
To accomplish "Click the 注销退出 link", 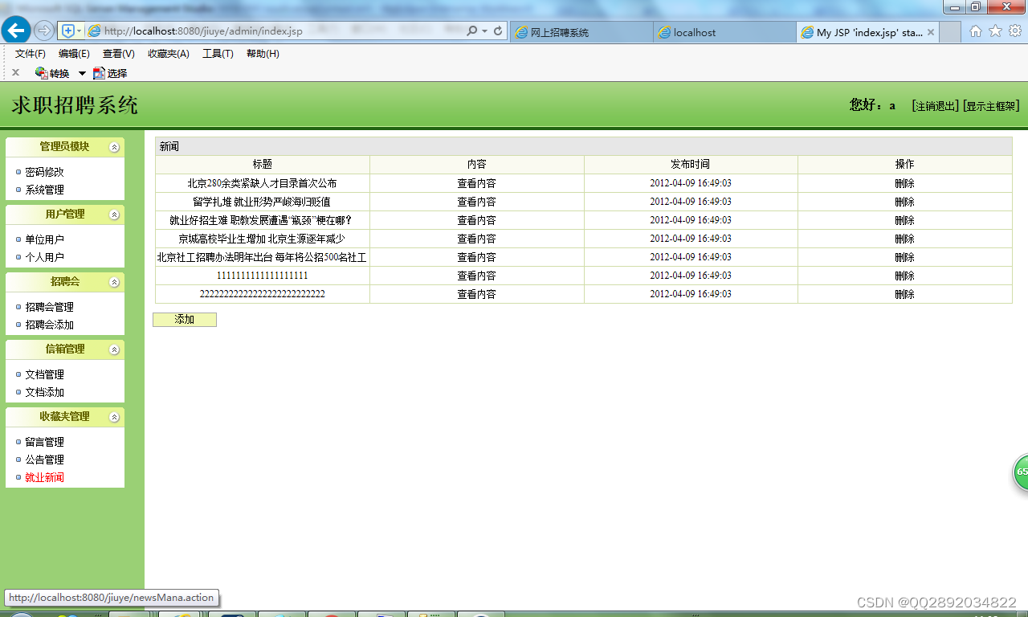I will click(935, 106).
